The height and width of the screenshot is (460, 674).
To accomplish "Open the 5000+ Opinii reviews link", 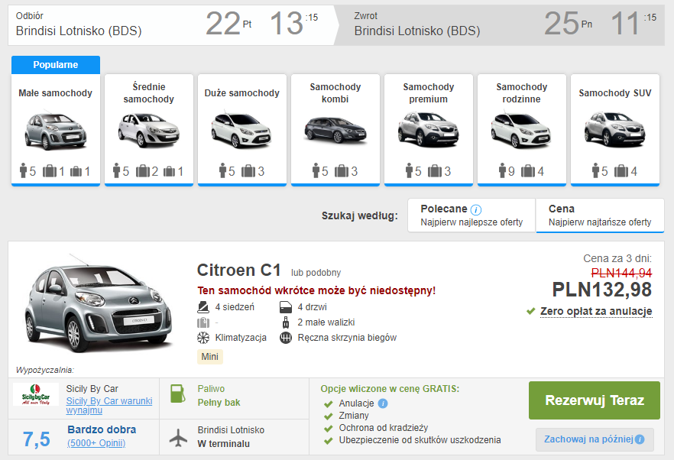I will pos(96,443).
